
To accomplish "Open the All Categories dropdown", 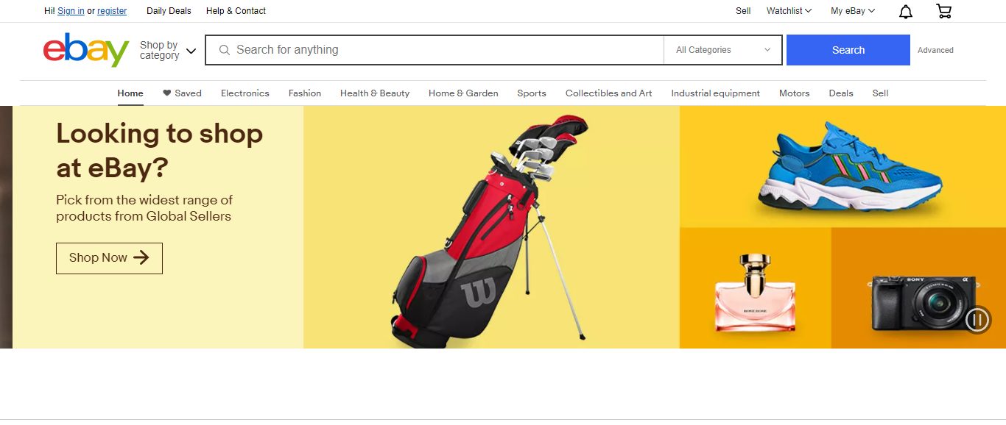I will (x=722, y=50).
